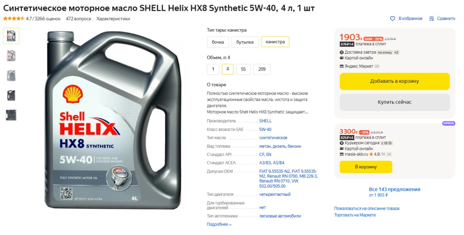
Task: Click the +2 delivery options badge
Action: pyautogui.click(x=397, y=52)
